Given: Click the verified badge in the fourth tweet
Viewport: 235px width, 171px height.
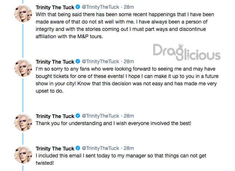Looking at the screenshot, I should click(x=78, y=148).
